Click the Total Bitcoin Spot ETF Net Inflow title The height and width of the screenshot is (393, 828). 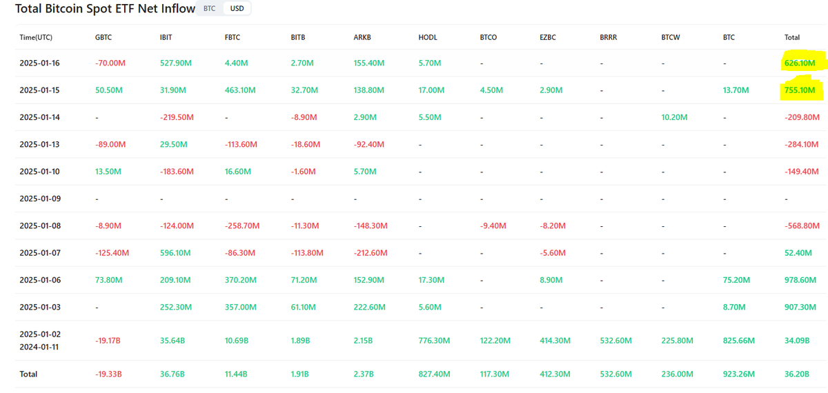105,9
